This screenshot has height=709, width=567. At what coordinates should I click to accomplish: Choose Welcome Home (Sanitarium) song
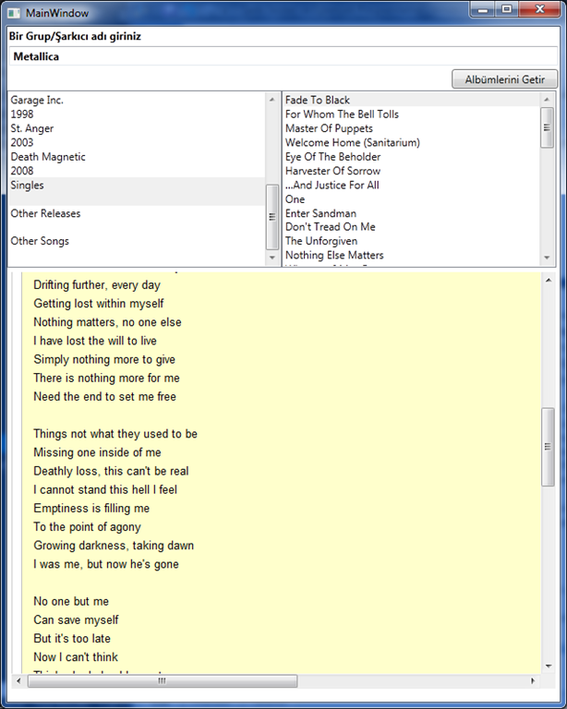pos(353,142)
